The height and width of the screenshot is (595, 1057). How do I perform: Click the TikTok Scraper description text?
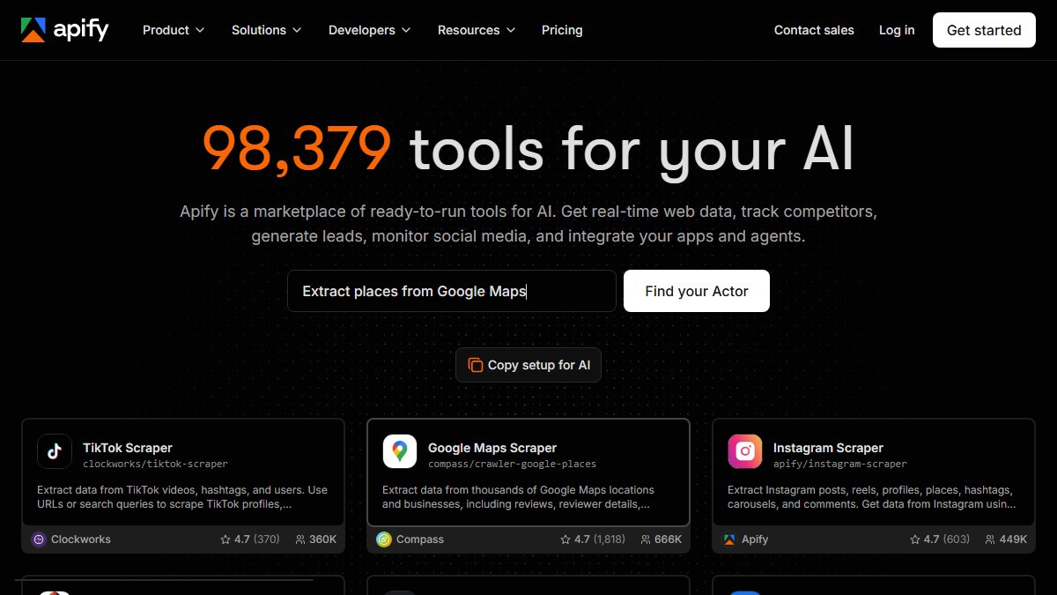182,497
